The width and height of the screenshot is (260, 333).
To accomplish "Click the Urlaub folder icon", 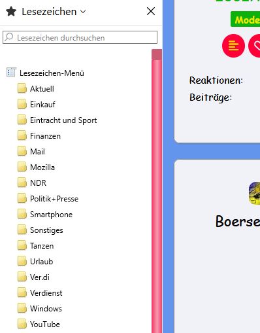I will (22, 261).
